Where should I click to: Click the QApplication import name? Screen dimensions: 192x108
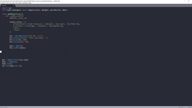tap(34, 10)
